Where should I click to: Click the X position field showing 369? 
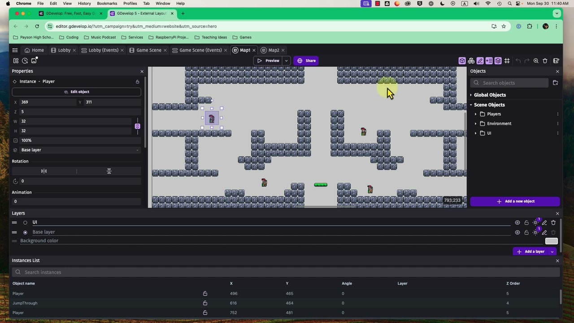(47, 102)
